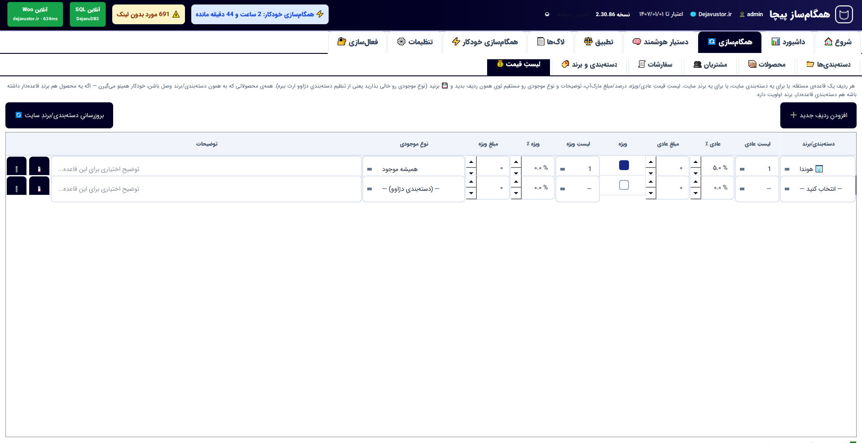
Task: Click the آنلاین SQL status badge
Action: click(x=88, y=14)
